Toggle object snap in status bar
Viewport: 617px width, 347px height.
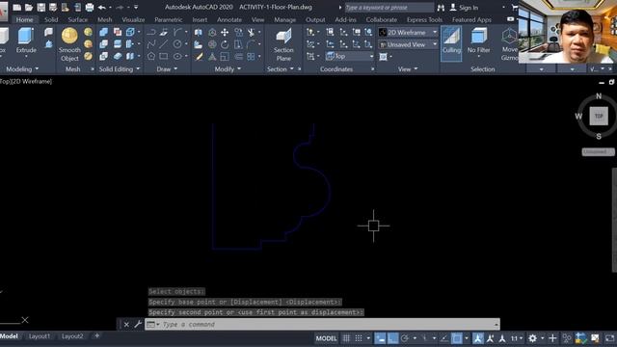456,338
